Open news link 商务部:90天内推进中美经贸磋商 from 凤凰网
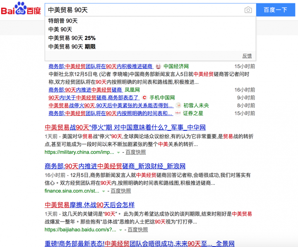This screenshot has height=247, width=298. (x=85, y=90)
